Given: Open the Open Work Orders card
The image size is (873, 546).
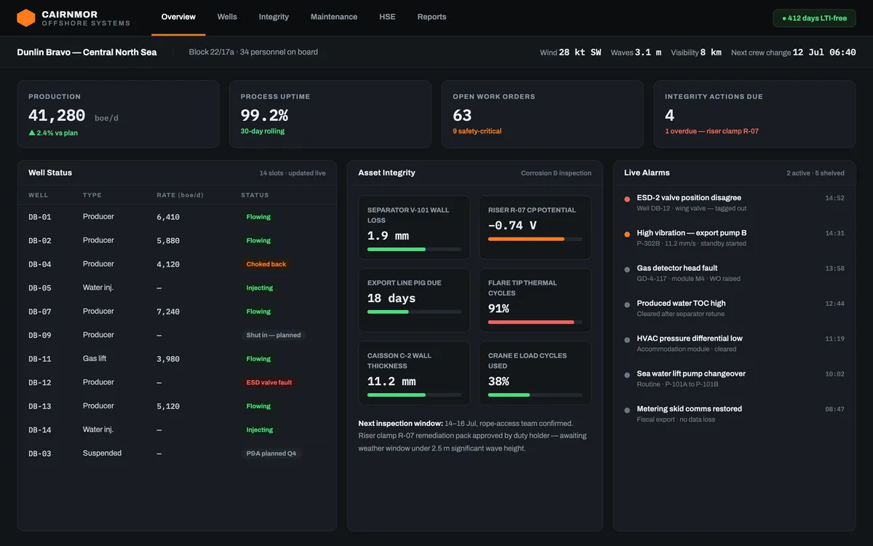Looking at the screenshot, I should pos(543,114).
